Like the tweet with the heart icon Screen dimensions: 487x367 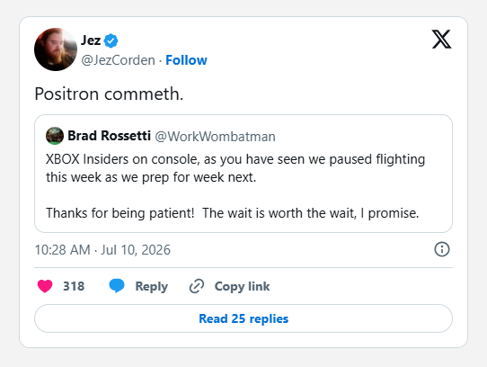[45, 286]
